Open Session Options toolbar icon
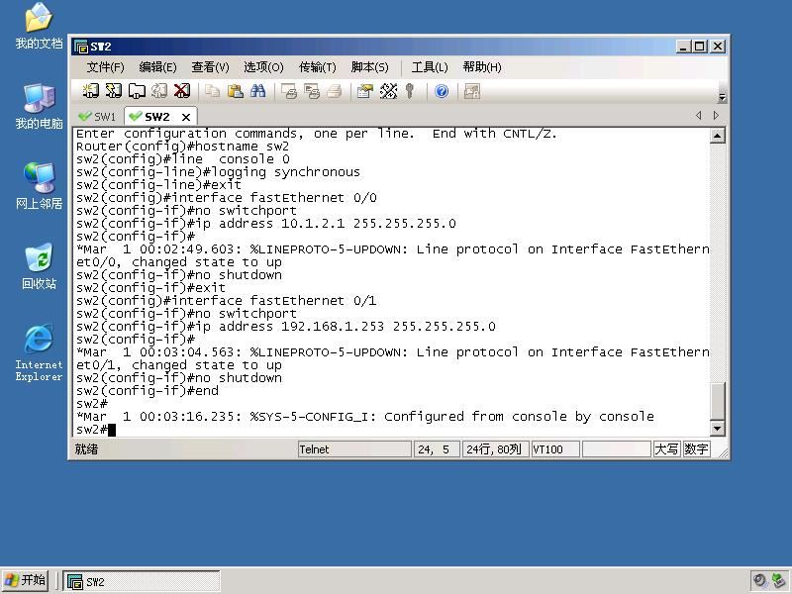This screenshot has width=792, height=594. [x=364, y=91]
